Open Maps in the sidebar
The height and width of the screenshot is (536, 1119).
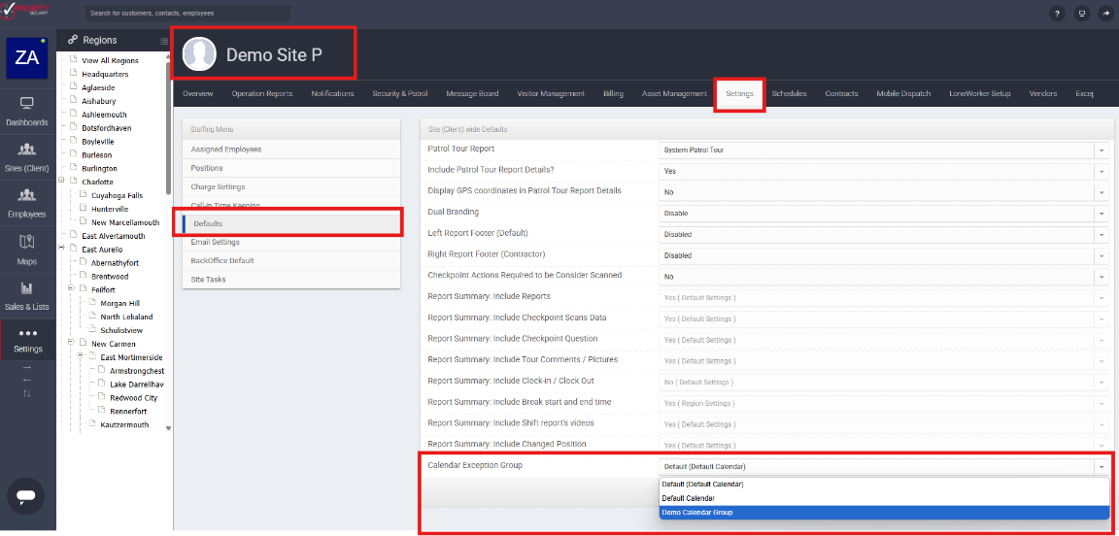point(27,250)
